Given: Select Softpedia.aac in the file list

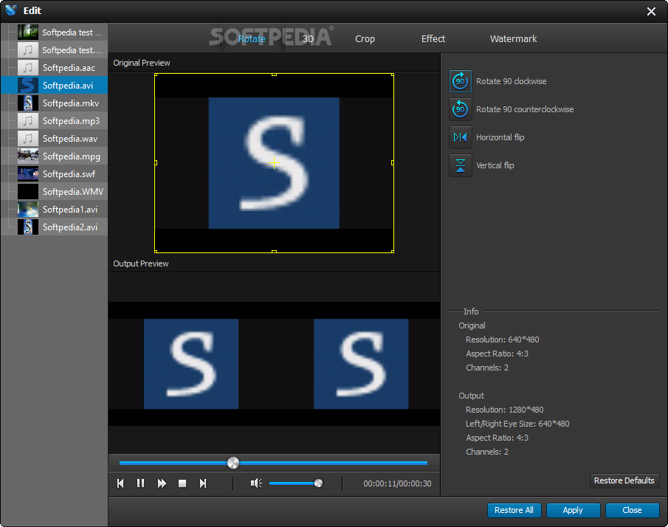Looking at the screenshot, I should click(x=54, y=68).
